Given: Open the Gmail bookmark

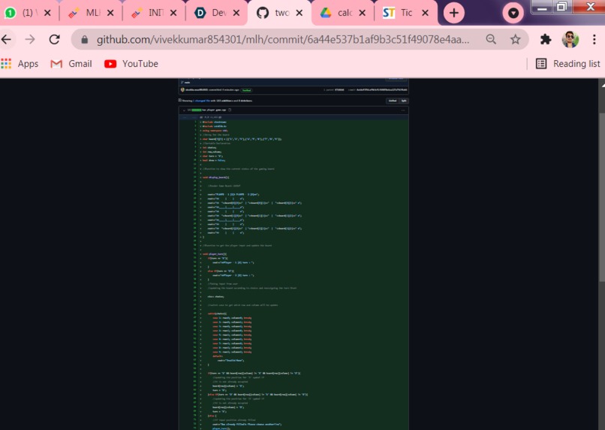Looking at the screenshot, I should [x=71, y=64].
